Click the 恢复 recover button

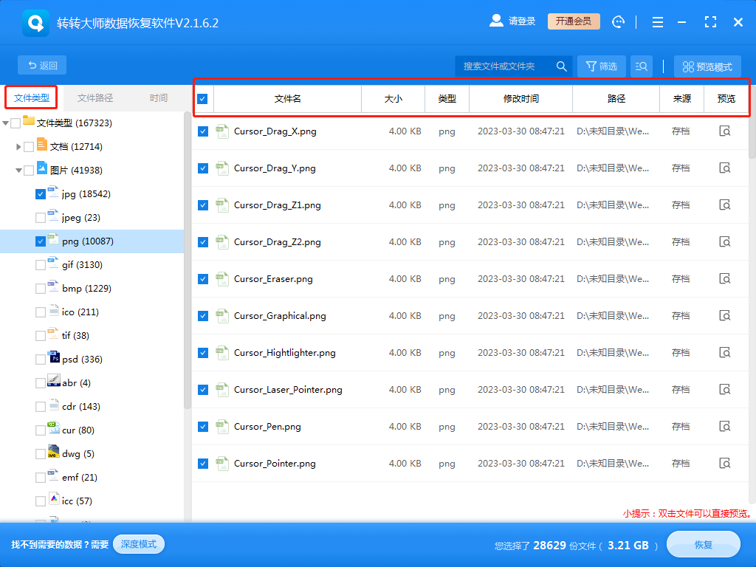(704, 545)
